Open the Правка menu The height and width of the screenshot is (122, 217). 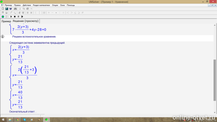click(17, 5)
